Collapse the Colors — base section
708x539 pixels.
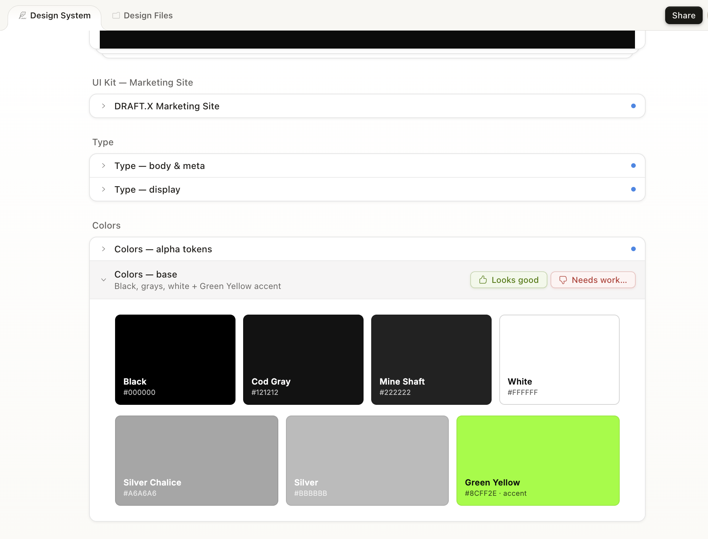[104, 280]
